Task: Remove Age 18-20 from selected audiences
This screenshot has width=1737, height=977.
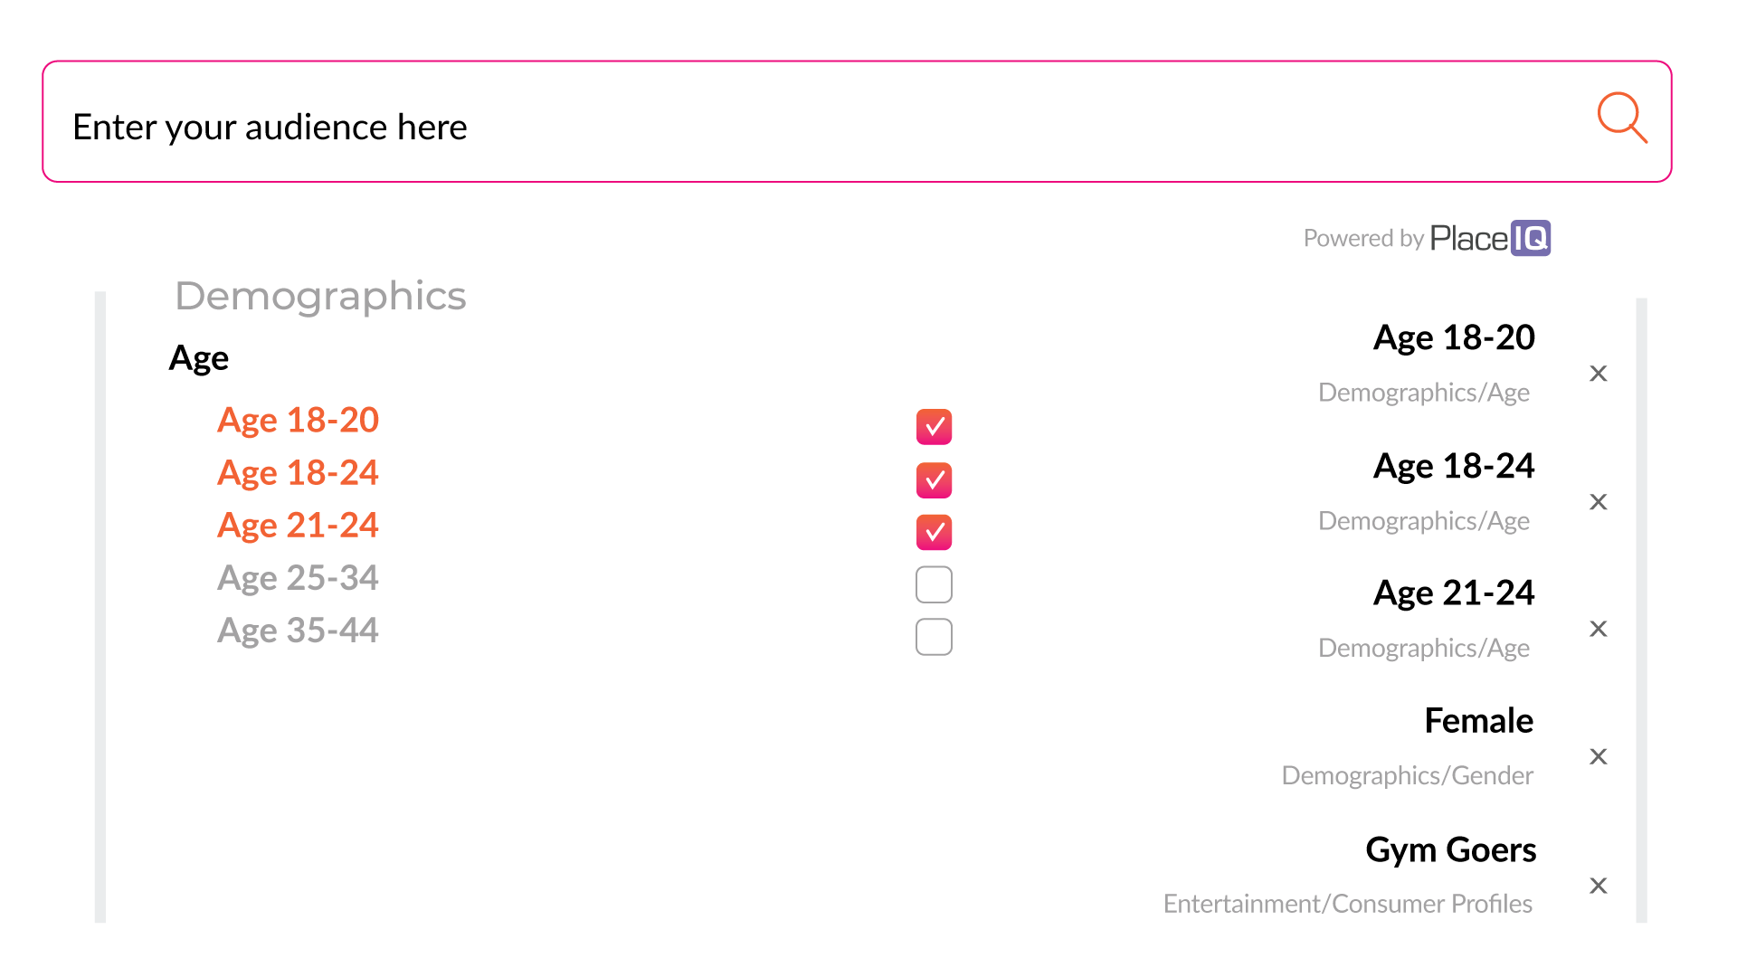Action: point(1599,374)
